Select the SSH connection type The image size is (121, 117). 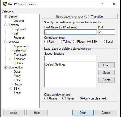coord(89,42)
